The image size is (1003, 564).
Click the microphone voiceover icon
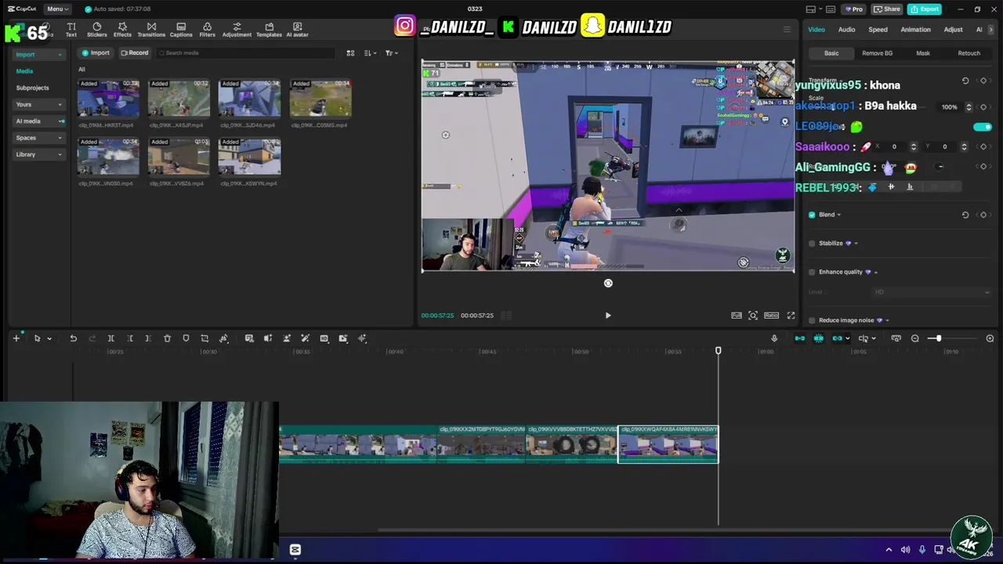(774, 338)
